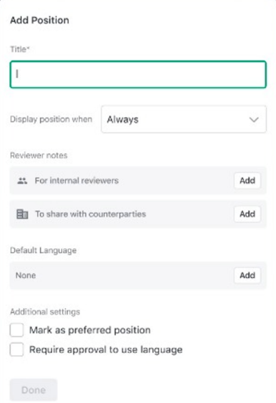Select the For internal reviewers row text

point(76,181)
